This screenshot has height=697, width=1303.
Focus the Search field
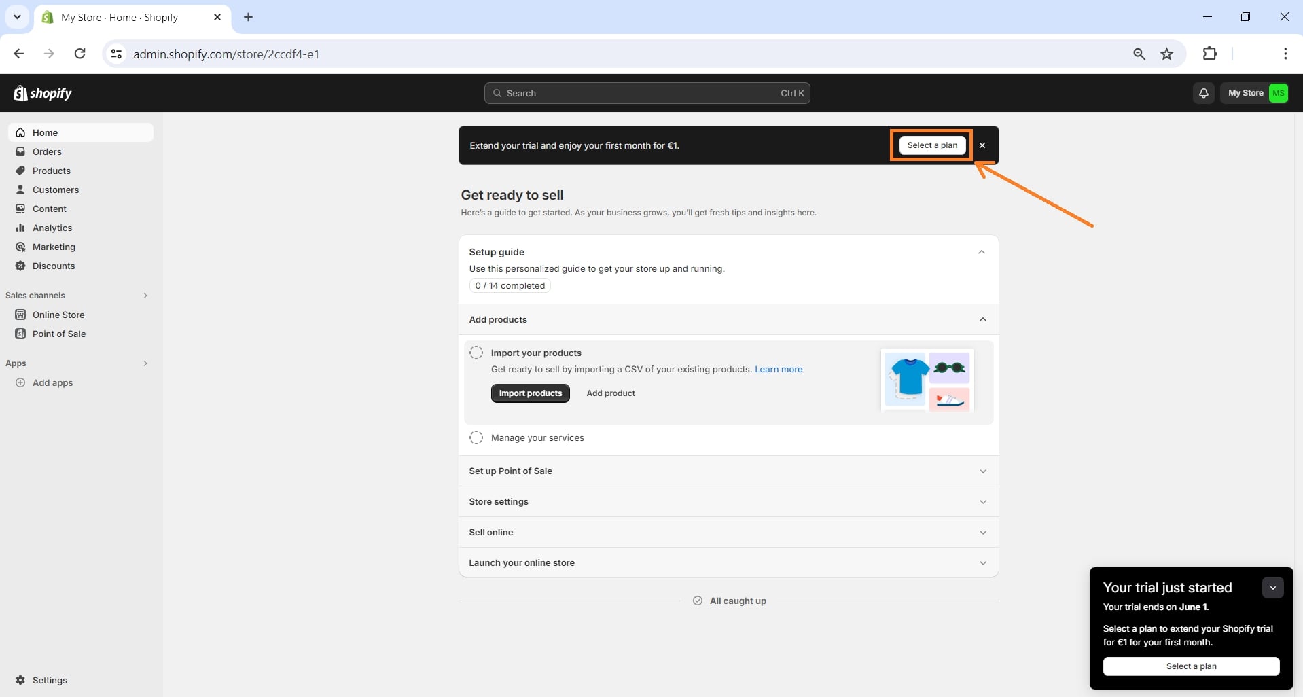tap(647, 93)
